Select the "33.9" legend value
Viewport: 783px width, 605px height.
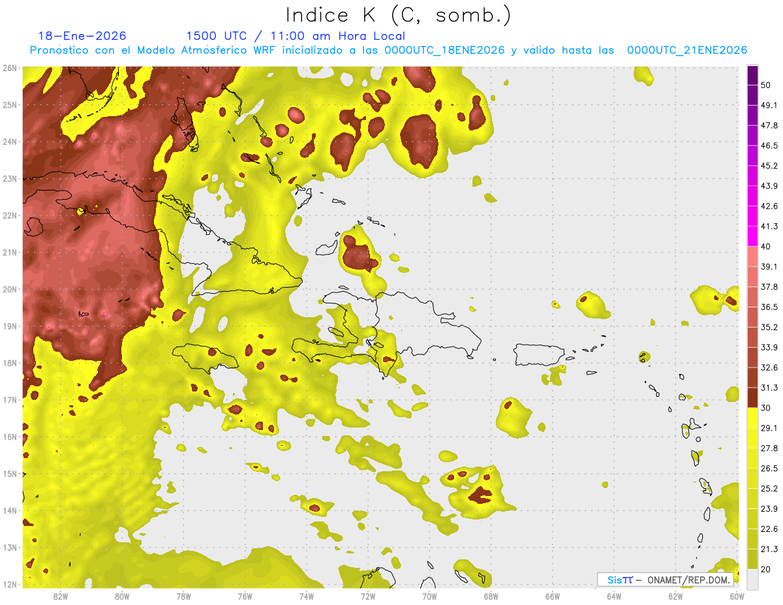pyautogui.click(x=769, y=347)
